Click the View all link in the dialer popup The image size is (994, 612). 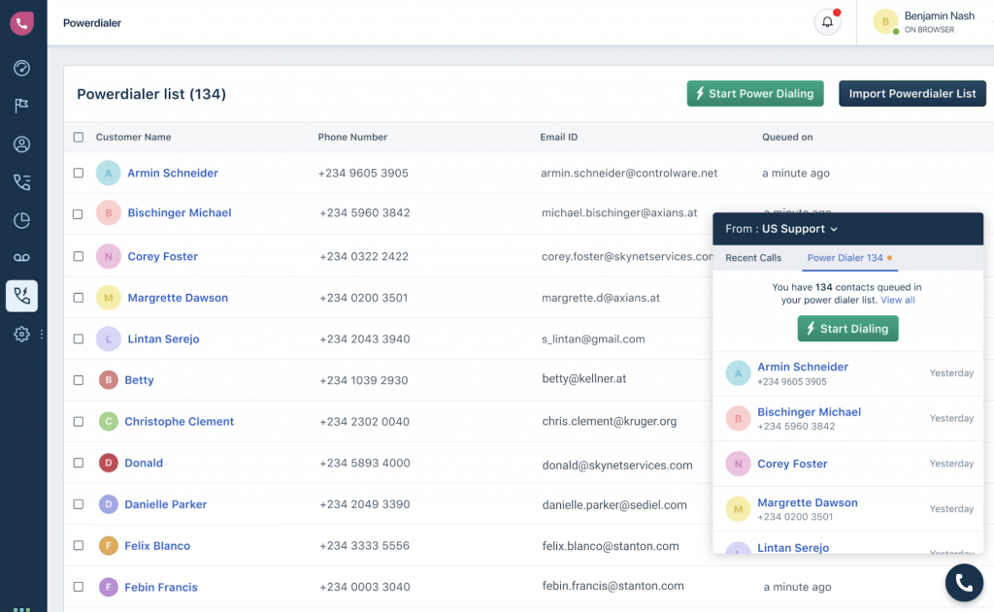897,300
